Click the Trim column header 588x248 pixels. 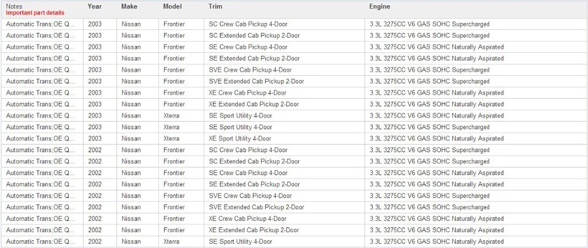215,6
